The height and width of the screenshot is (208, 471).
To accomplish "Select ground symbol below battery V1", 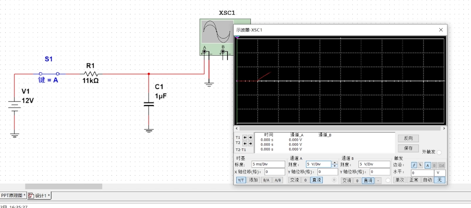I will (14, 135).
